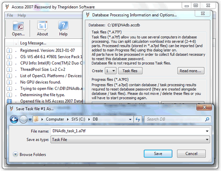Click 'Computer' in the address breadcrumb
221x171 pixels.
point(55,119)
